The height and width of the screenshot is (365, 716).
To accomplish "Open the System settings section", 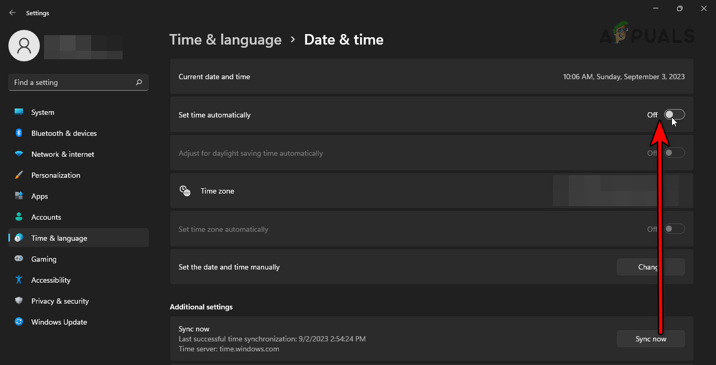I will point(42,112).
